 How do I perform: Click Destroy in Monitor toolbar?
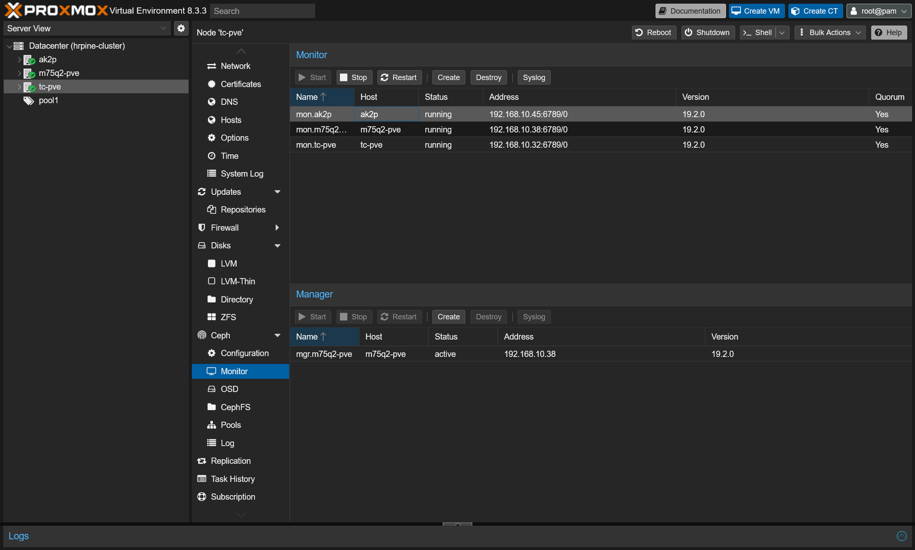(488, 78)
